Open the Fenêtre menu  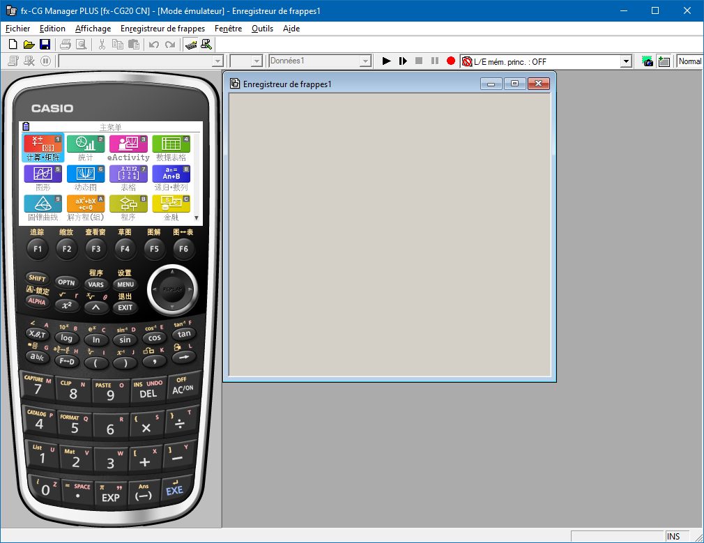click(228, 29)
